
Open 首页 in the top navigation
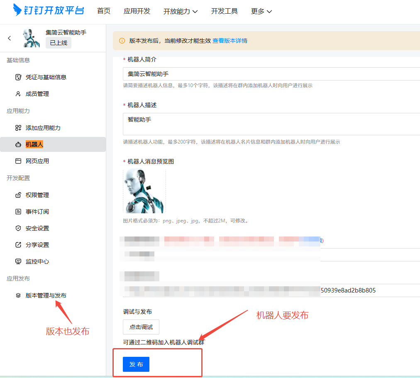[x=104, y=11]
